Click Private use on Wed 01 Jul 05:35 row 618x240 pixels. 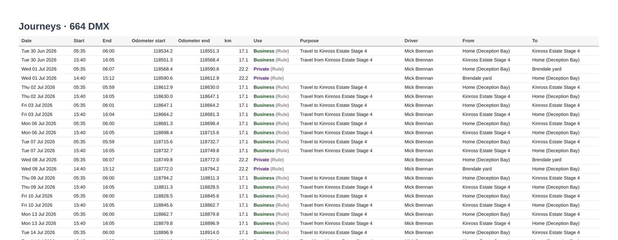(261, 69)
